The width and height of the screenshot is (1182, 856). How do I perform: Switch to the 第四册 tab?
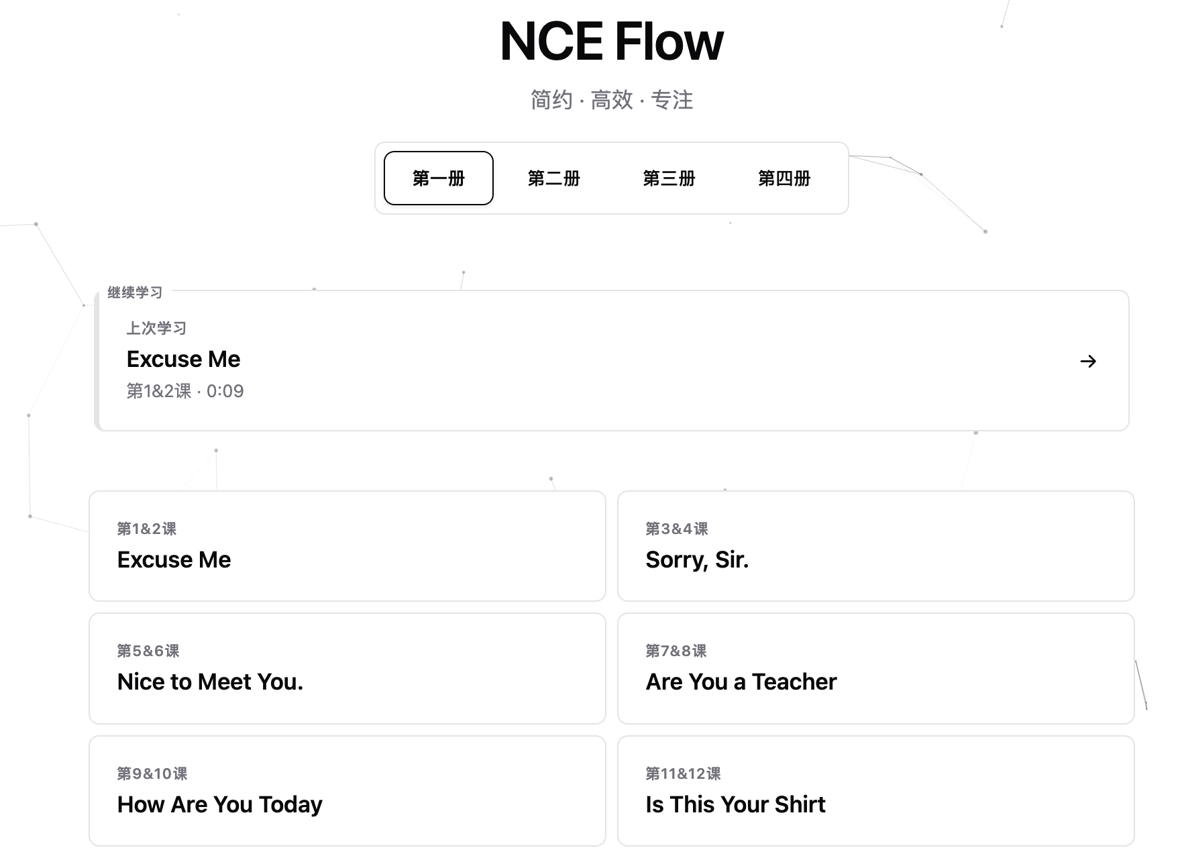[x=784, y=178]
